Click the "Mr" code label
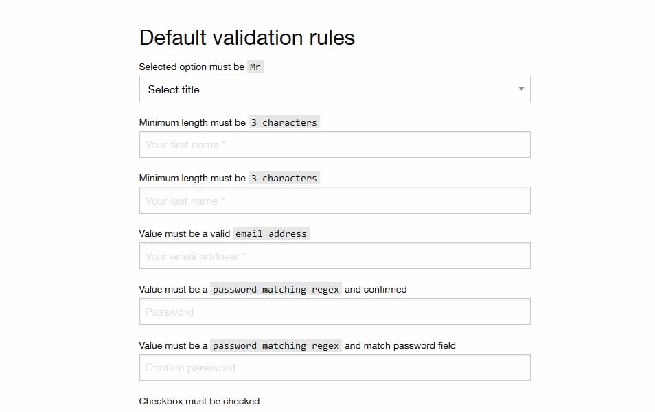655x412 pixels. 255,67
